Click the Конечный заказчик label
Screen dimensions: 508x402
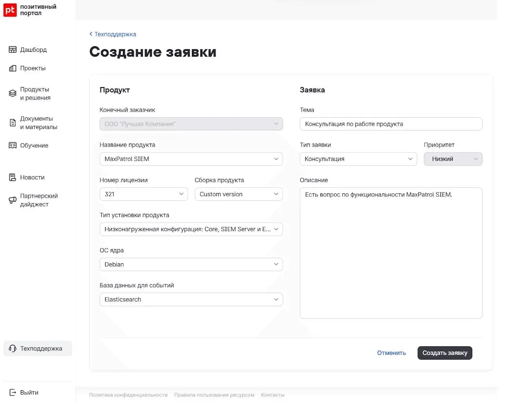(x=127, y=110)
